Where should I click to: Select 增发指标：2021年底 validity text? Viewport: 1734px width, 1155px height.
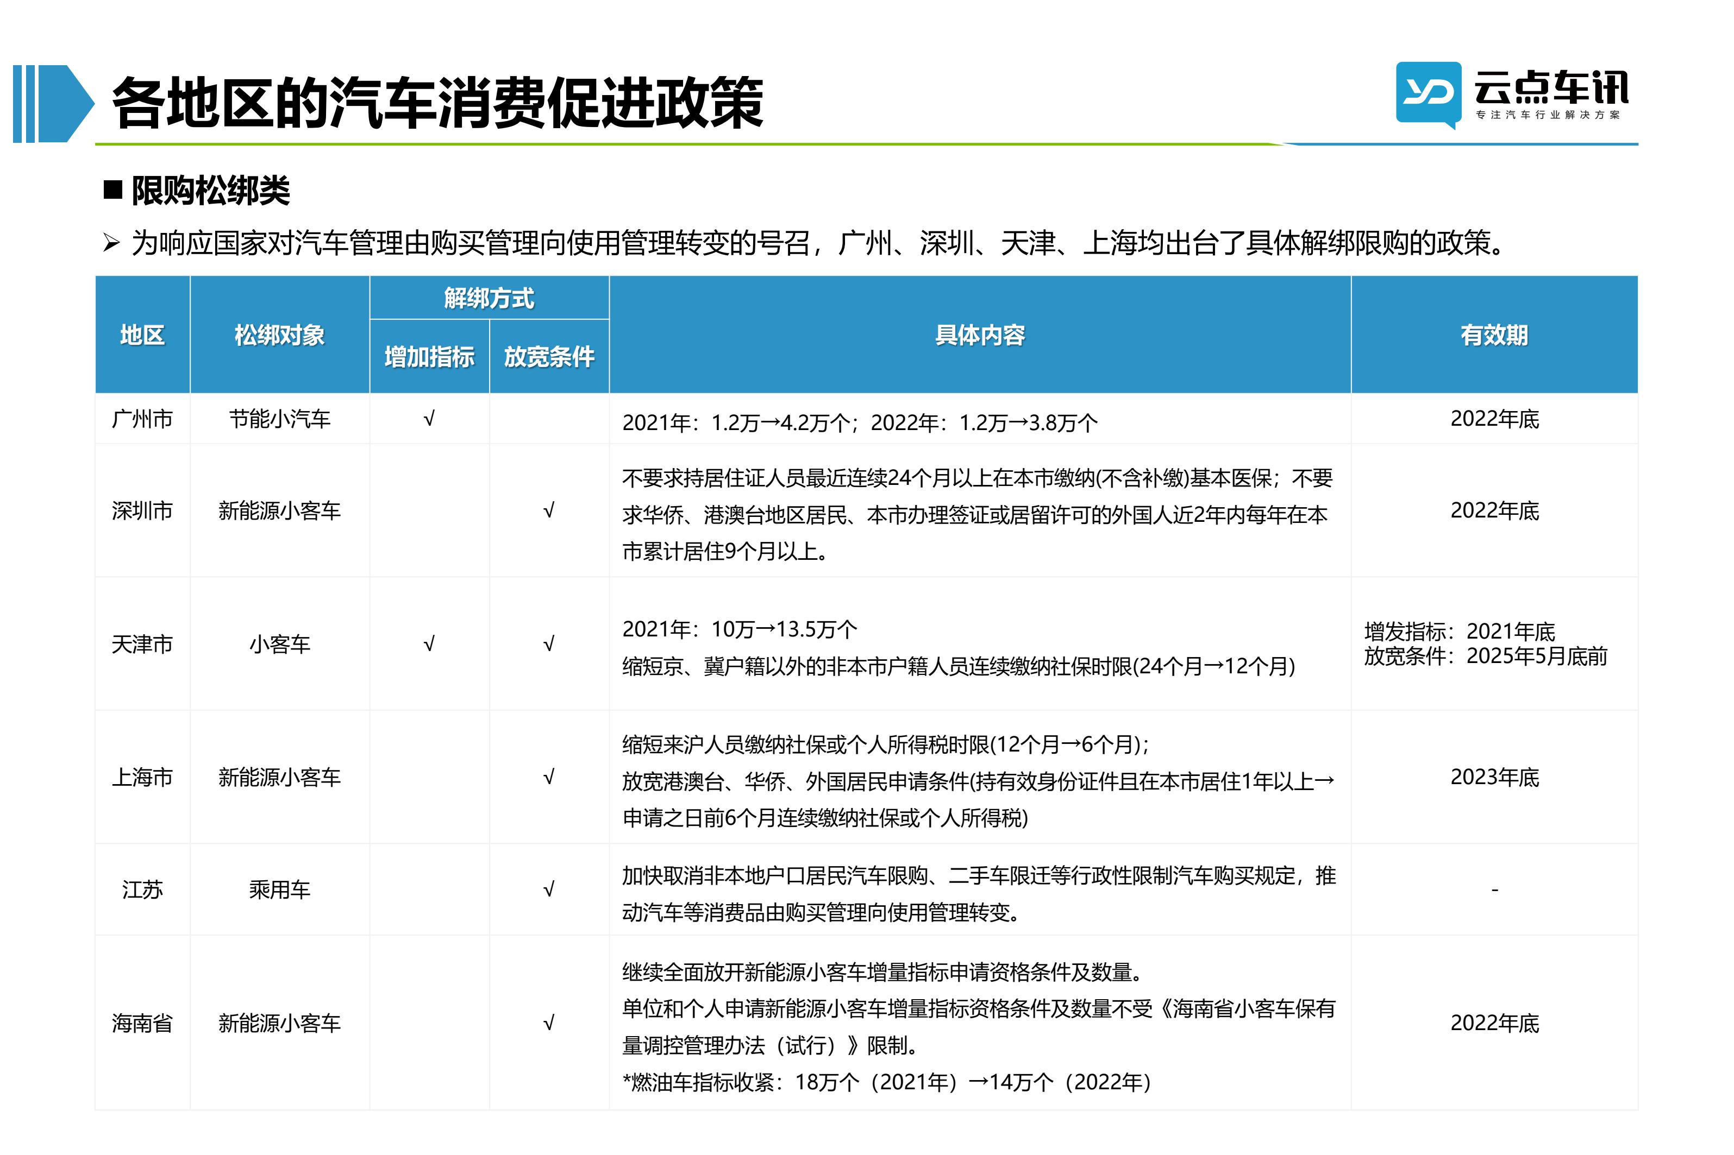tap(1459, 632)
